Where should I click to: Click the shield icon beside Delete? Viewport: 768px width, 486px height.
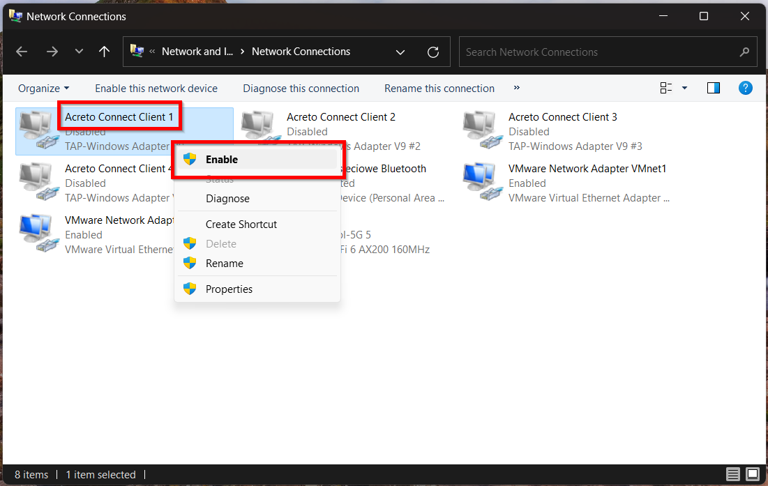tap(190, 243)
